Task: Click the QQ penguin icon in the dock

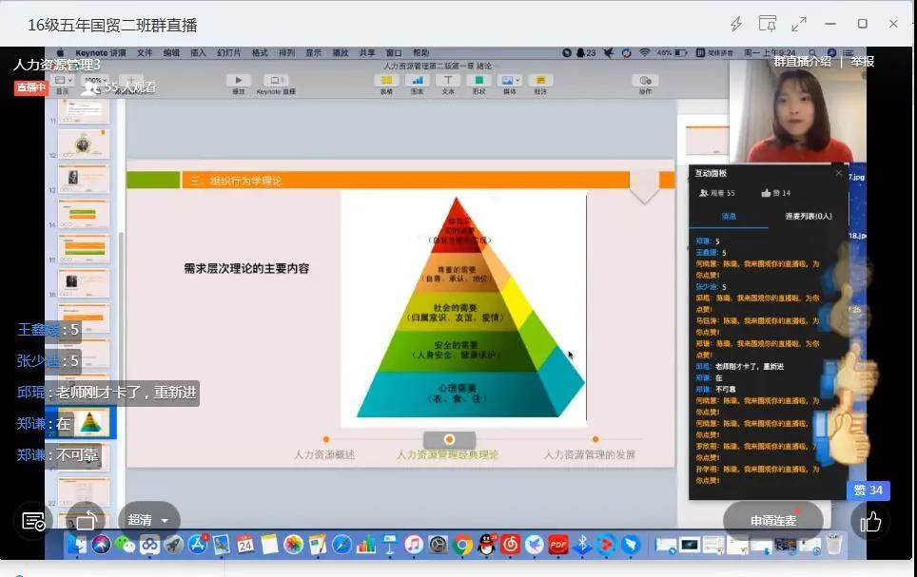Action: (x=487, y=545)
